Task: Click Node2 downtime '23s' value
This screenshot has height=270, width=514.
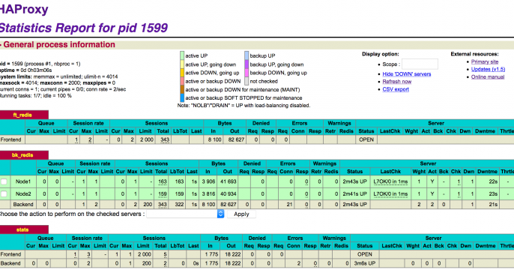Action: [x=493, y=194]
